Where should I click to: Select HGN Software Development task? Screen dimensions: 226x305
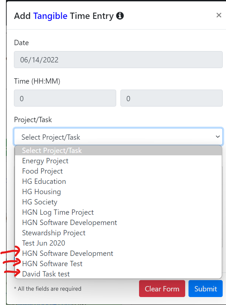coord(118,254)
